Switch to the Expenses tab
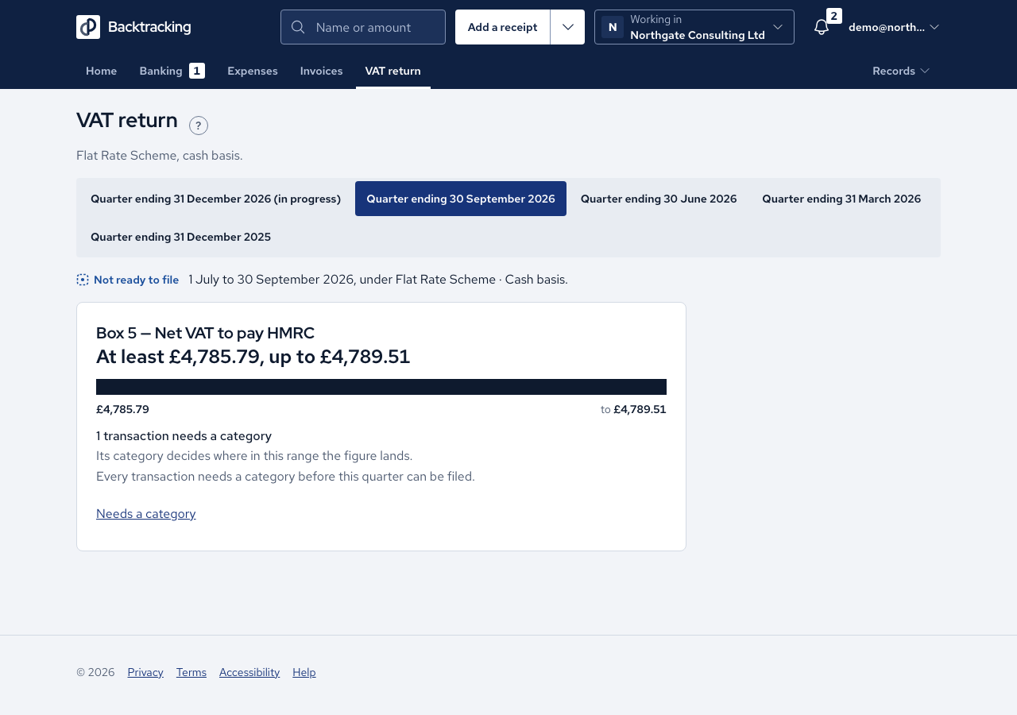Image resolution: width=1017 pixels, height=715 pixels. [253, 71]
